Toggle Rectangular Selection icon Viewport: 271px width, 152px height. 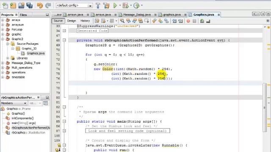[147, 21]
